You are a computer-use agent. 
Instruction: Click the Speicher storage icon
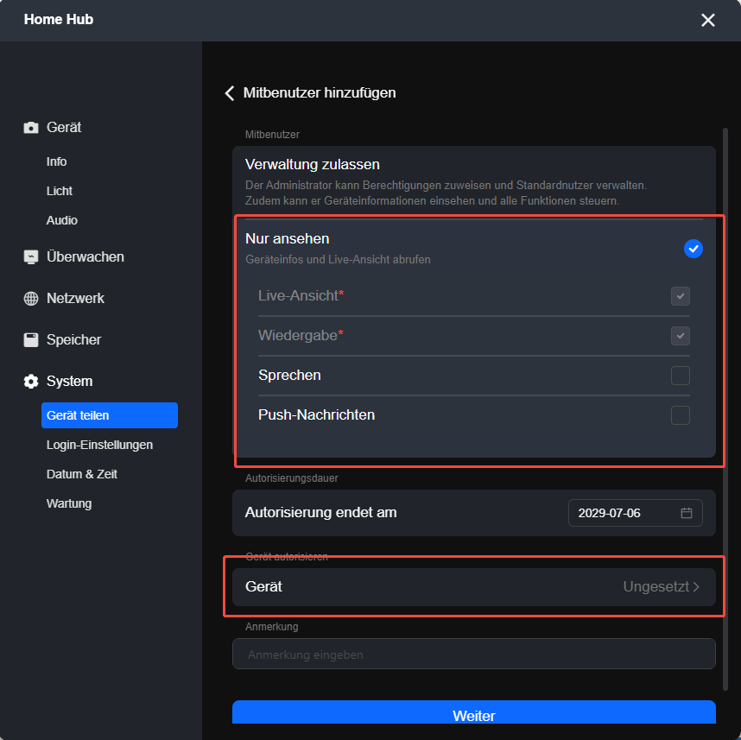point(31,339)
